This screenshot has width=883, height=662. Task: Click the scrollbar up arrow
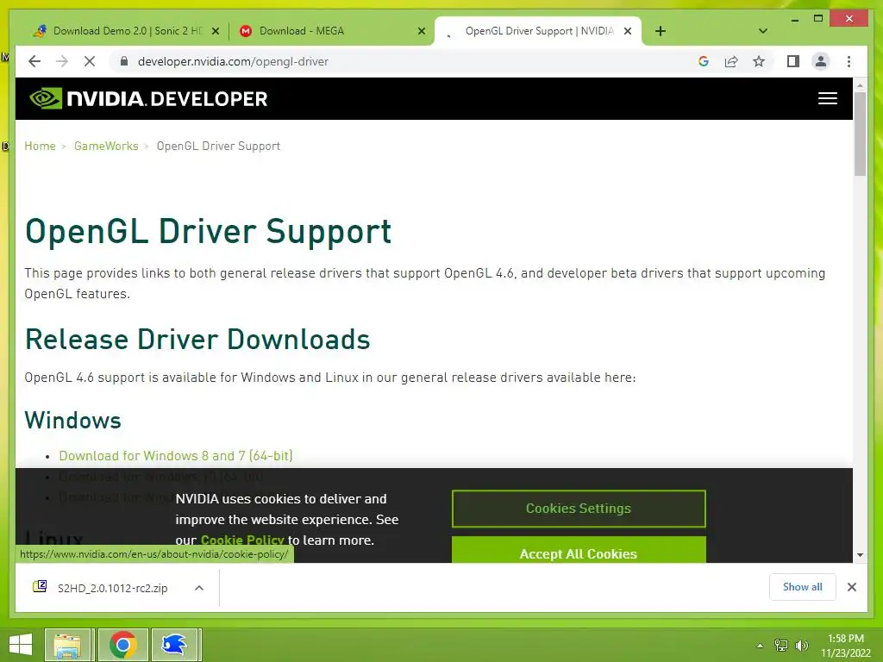(860, 85)
